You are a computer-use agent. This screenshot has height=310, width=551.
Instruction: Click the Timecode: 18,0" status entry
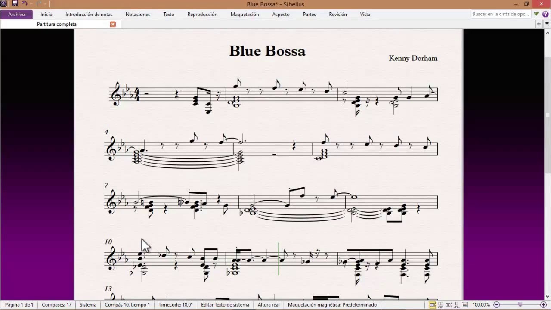point(176,305)
